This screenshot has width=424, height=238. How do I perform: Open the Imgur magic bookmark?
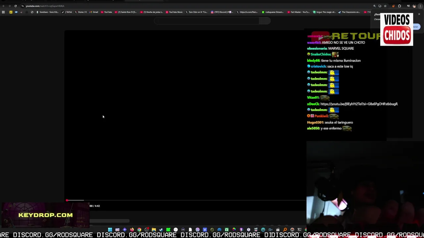pos(324,12)
